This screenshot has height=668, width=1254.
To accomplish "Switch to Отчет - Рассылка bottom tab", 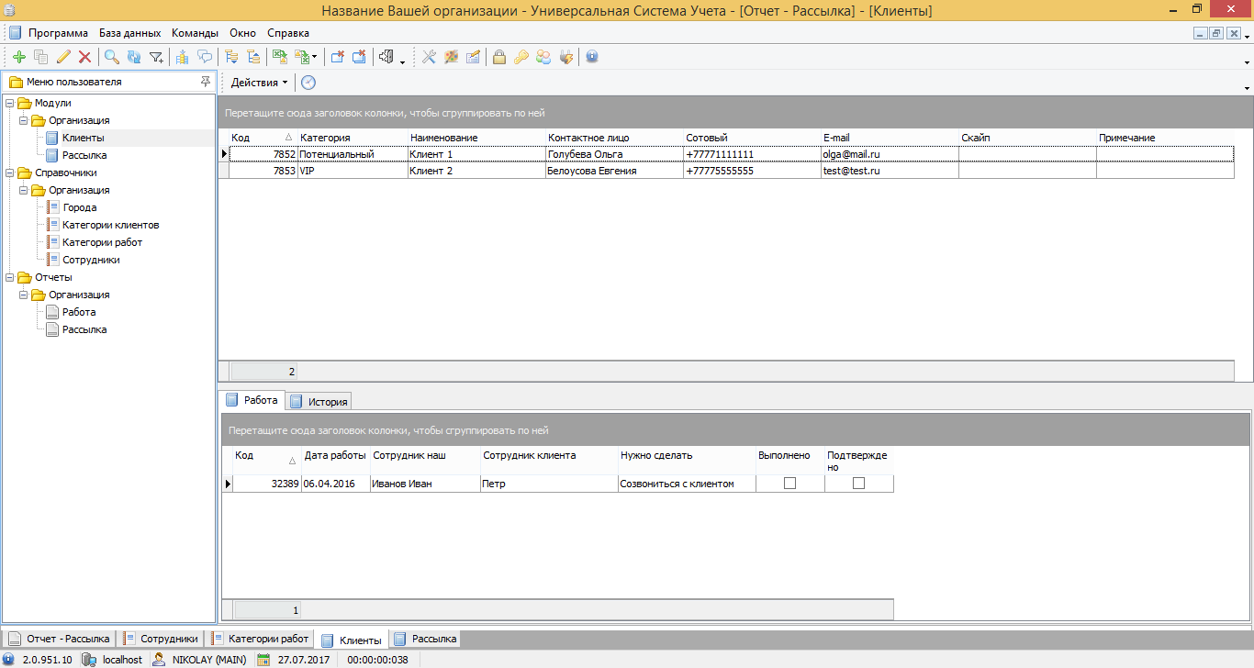I will [60, 639].
